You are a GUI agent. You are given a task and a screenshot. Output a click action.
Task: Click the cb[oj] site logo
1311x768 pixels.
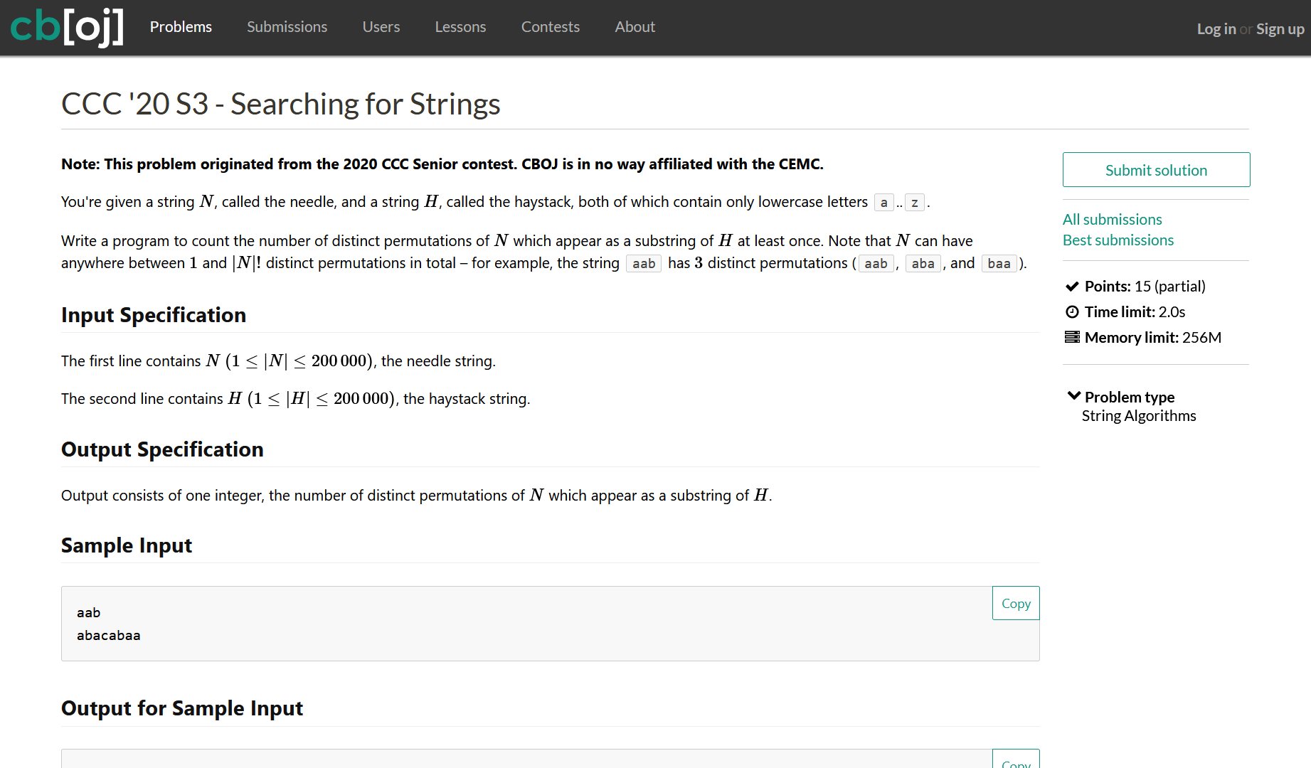(x=67, y=27)
